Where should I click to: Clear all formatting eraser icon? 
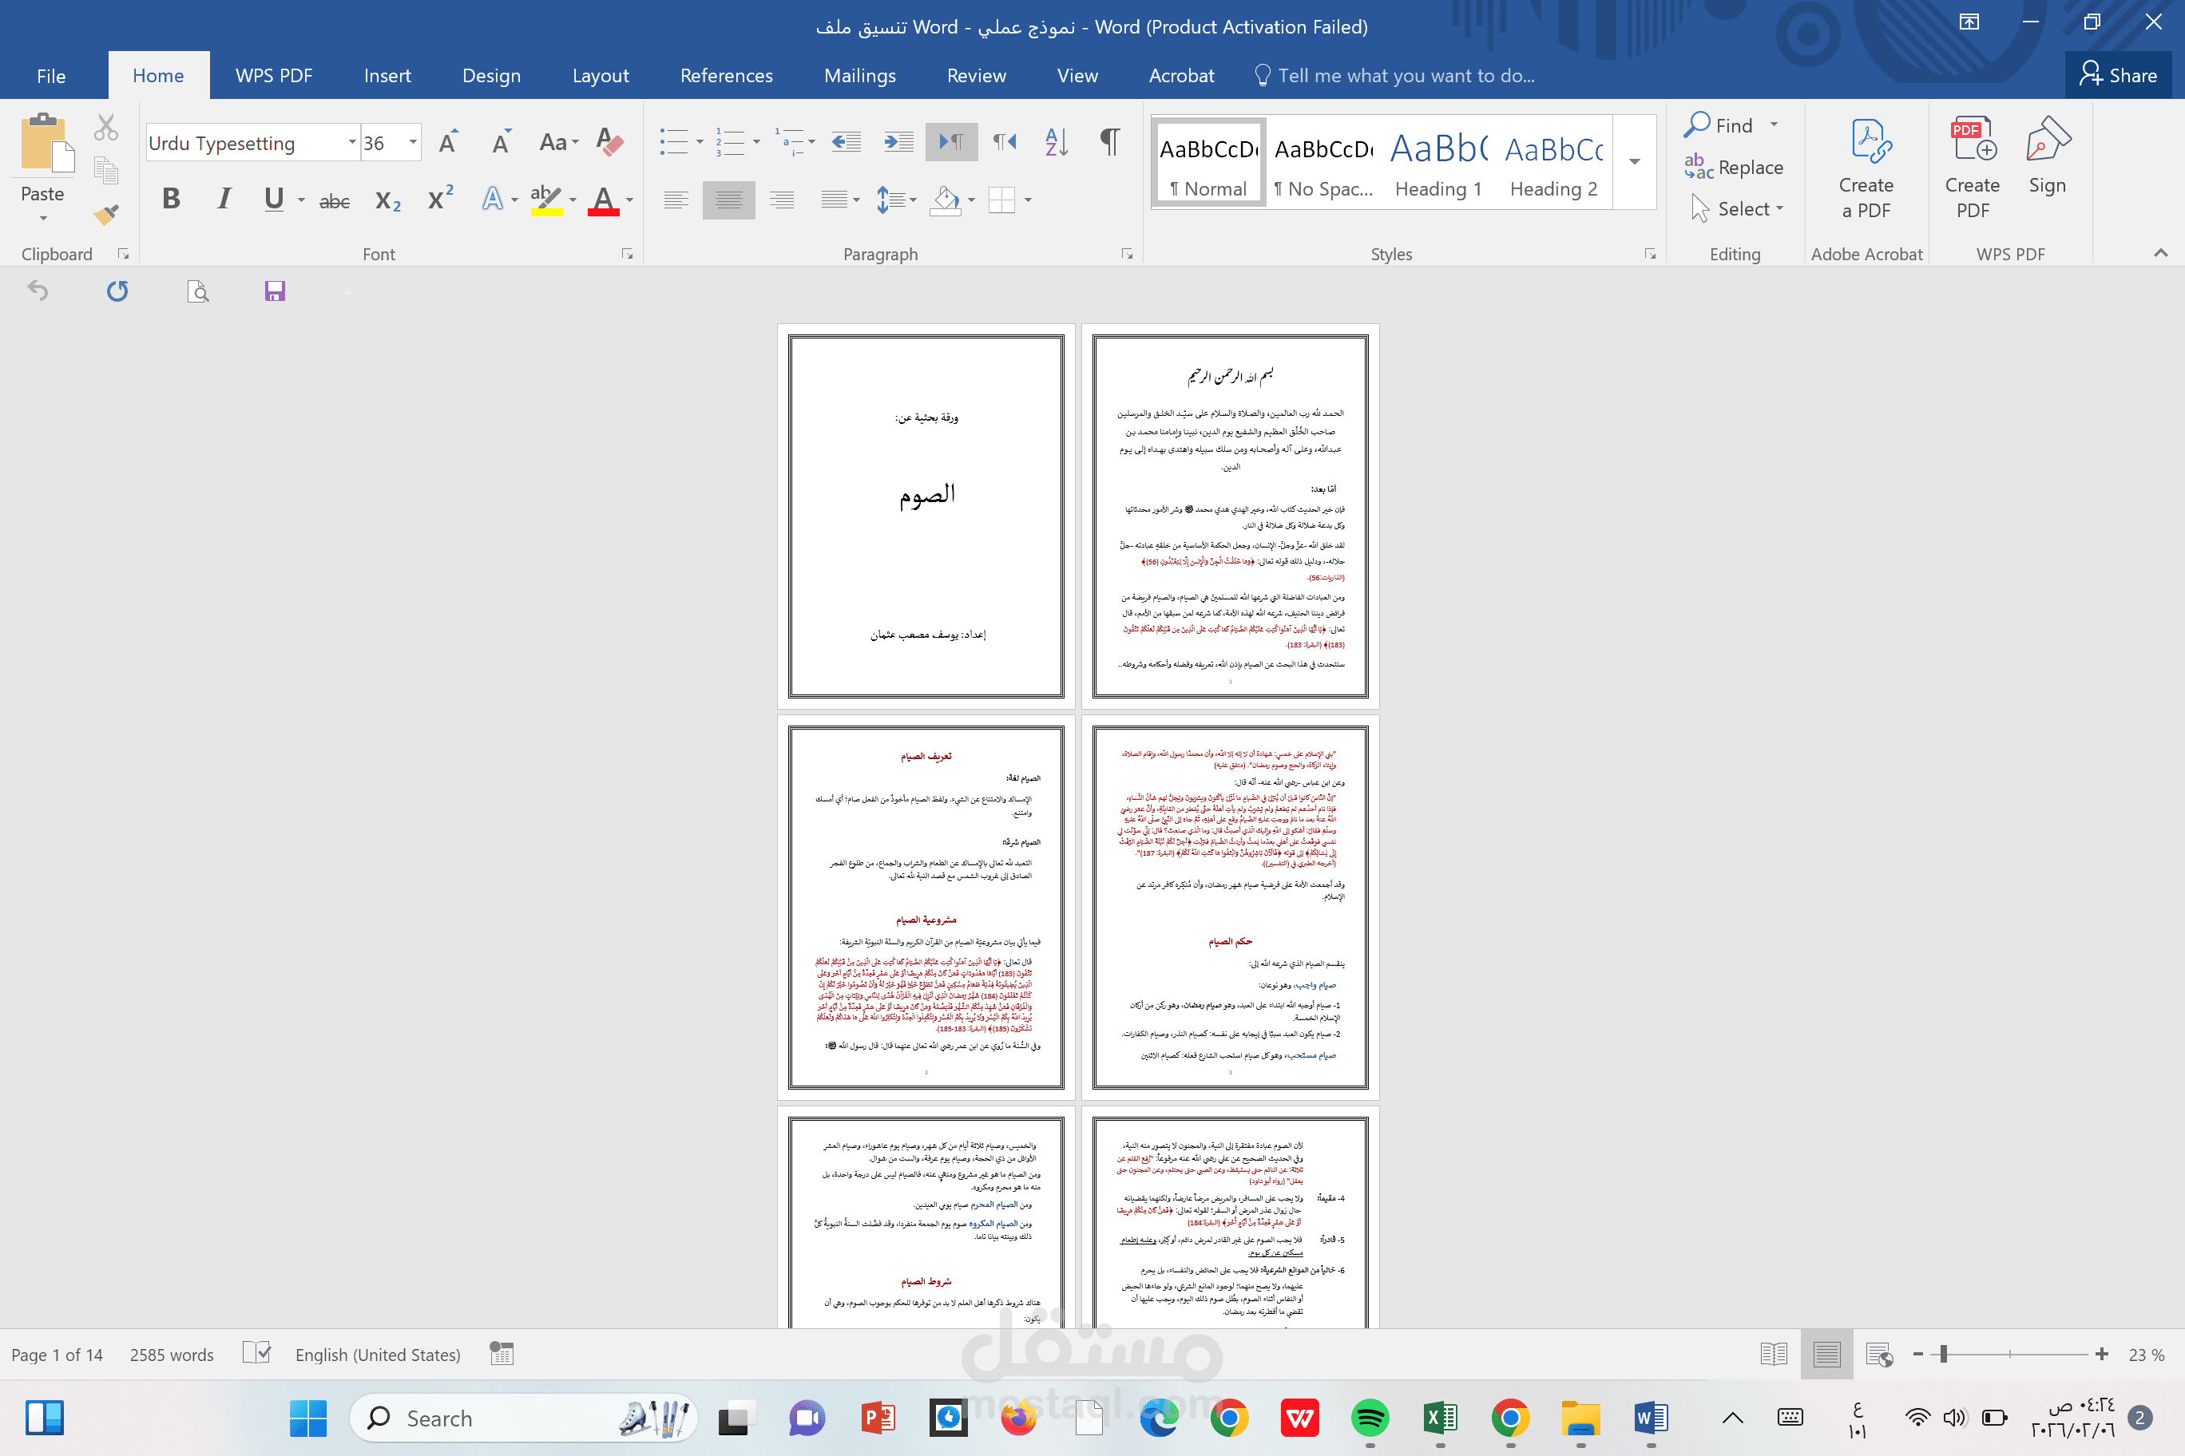tap(609, 142)
